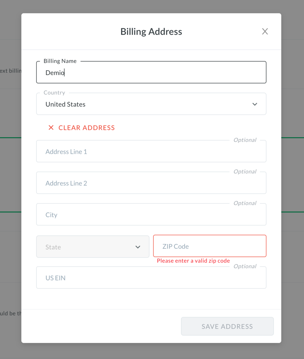
Task: Select the Address Line 2 field
Action: pyautogui.click(x=151, y=183)
